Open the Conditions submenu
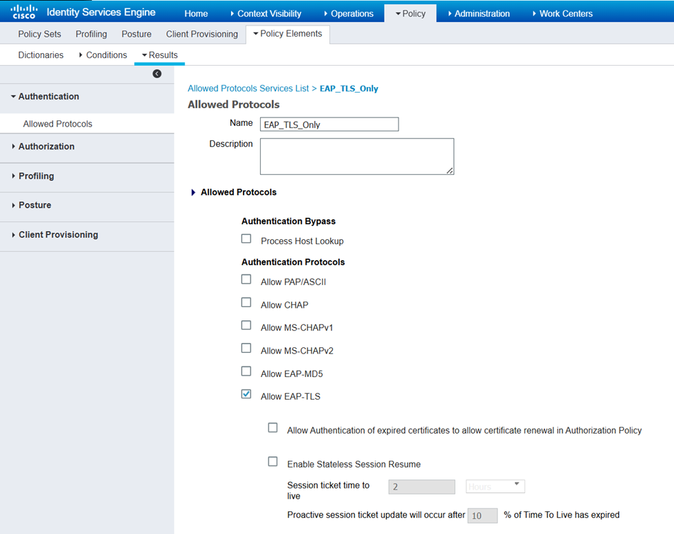The height and width of the screenshot is (534, 674). tap(103, 55)
